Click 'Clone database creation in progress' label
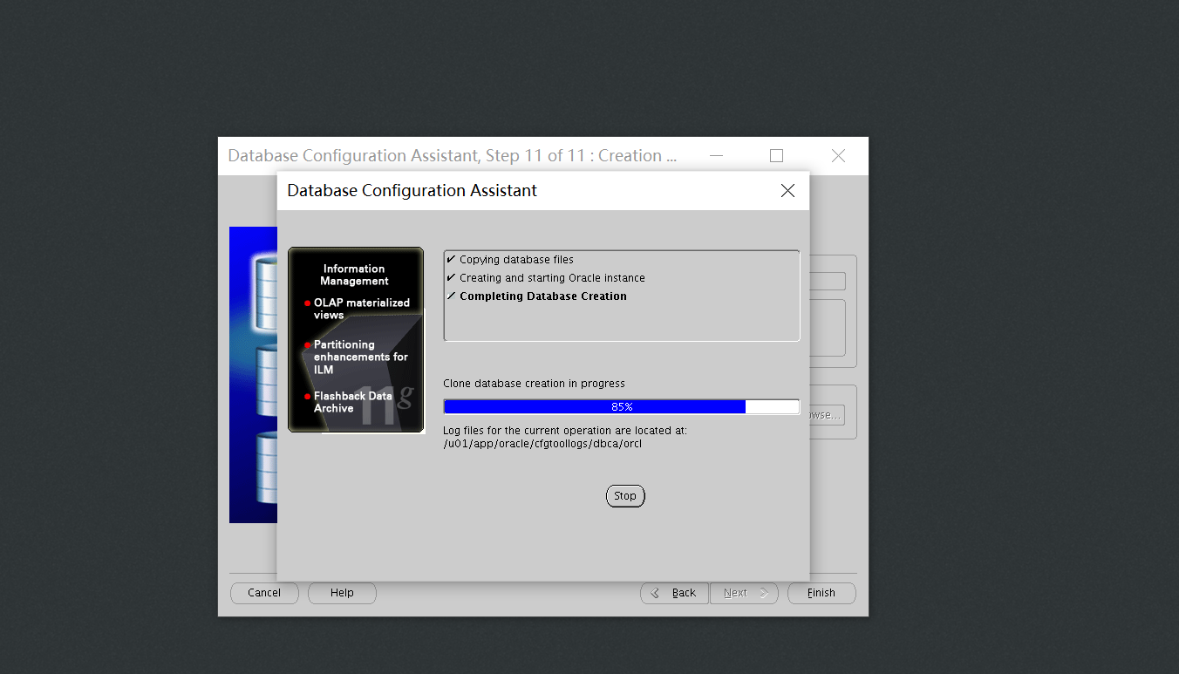This screenshot has height=674, width=1179. pyautogui.click(x=534, y=384)
